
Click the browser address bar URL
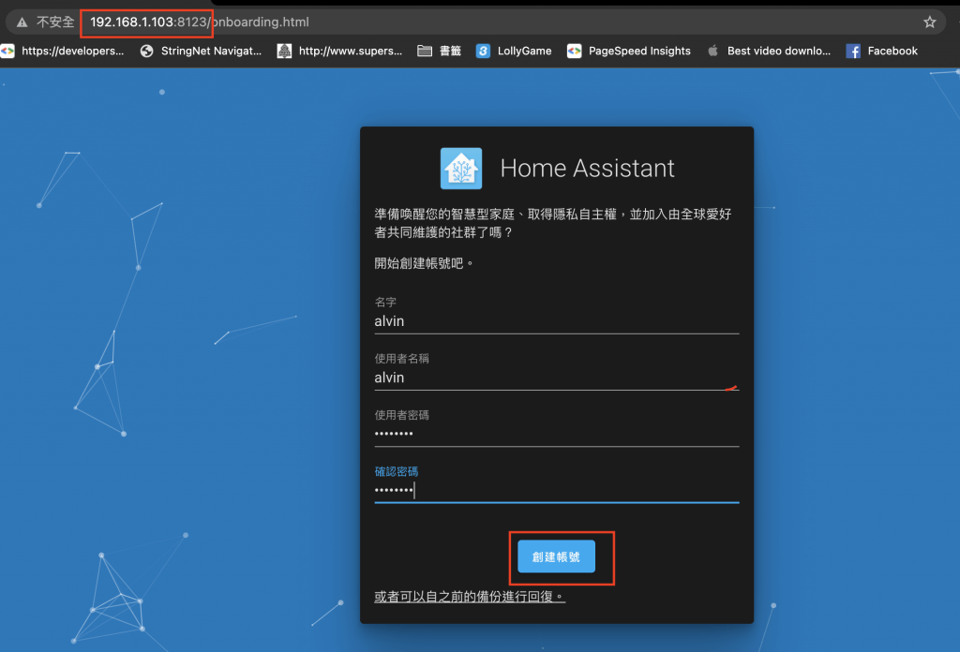pyautogui.click(x=200, y=22)
